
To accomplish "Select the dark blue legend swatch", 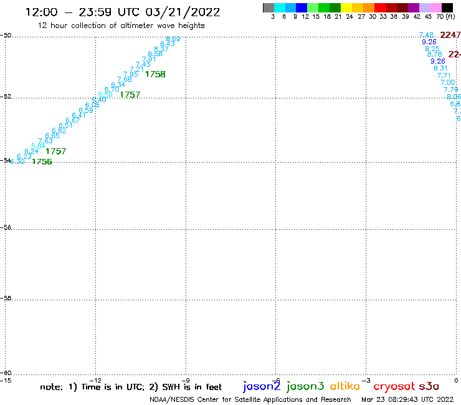I will (302, 8).
